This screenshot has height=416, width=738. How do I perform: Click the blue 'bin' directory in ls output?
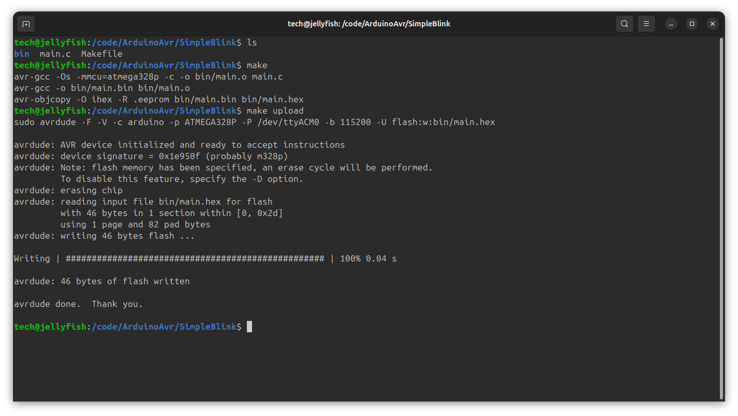tap(22, 54)
